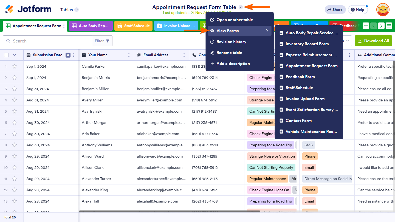Show previous tabs with the left arrow
395x222 pixels.
(x=374, y=26)
